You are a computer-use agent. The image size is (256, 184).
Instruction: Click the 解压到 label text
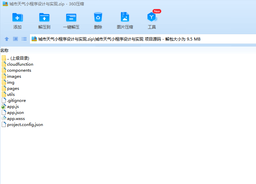click(44, 27)
